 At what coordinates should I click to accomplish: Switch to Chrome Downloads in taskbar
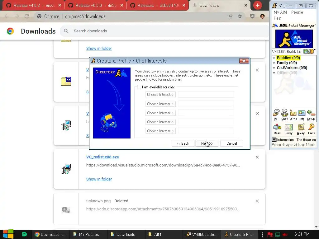[x=50, y=234]
